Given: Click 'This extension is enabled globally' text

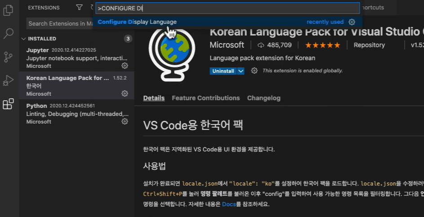Looking at the screenshot, I should [303, 71].
